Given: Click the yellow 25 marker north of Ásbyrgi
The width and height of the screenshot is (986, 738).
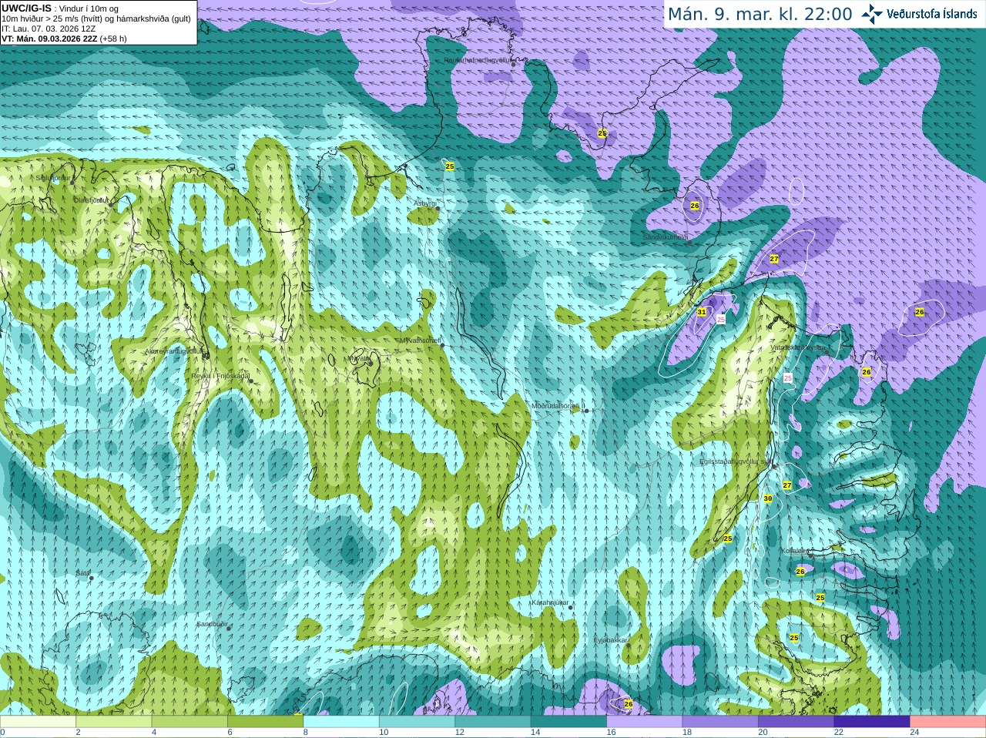Looking at the screenshot, I should pyautogui.click(x=450, y=166).
